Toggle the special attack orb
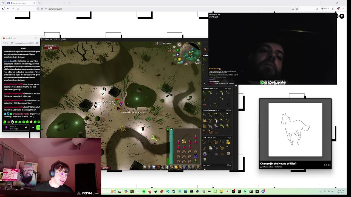The image size is (351, 197). (182, 62)
